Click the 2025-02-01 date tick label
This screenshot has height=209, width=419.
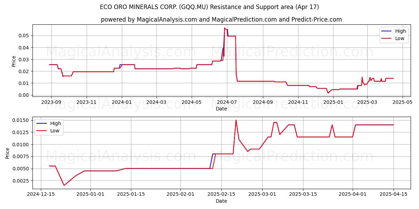tap(181, 194)
